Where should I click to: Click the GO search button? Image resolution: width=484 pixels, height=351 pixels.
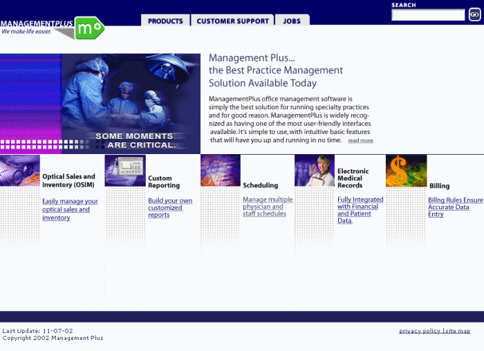click(474, 15)
